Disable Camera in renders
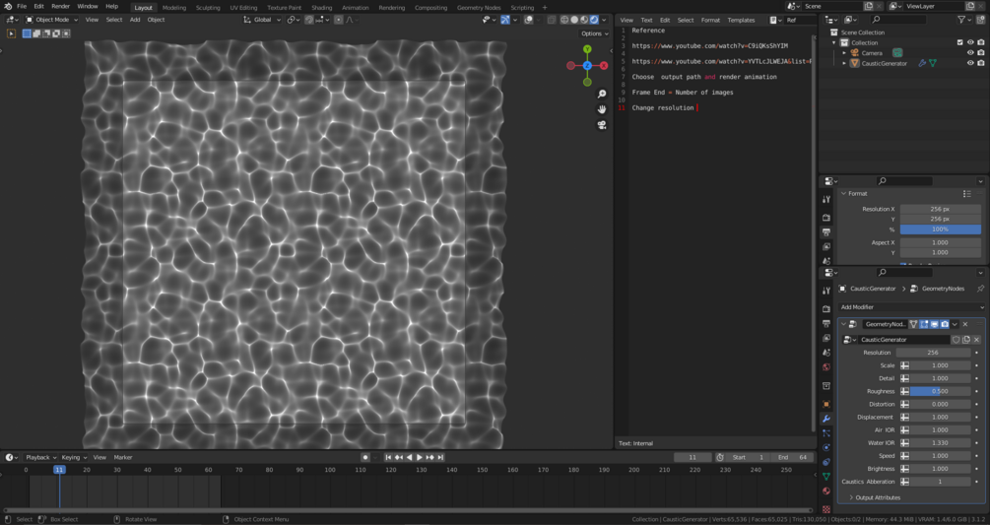The width and height of the screenshot is (990, 525). pyautogui.click(x=980, y=53)
